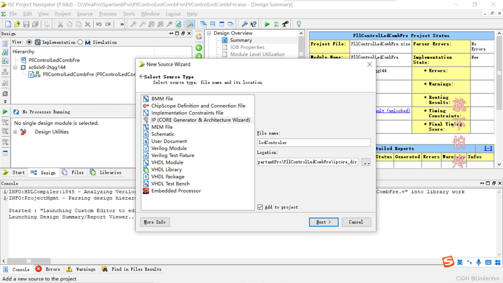Click the Save file toolbar icon
Image resolution: width=503 pixels, height=283 pixels.
click(x=26, y=24)
